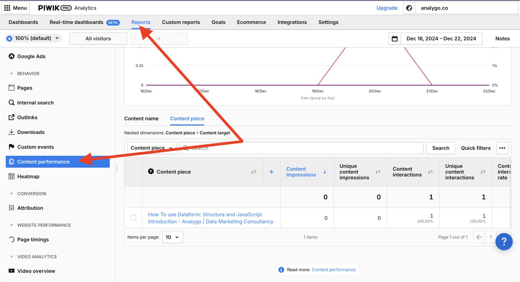Click the help question mark bubble
This screenshot has width=520, height=282.
pyautogui.click(x=504, y=242)
